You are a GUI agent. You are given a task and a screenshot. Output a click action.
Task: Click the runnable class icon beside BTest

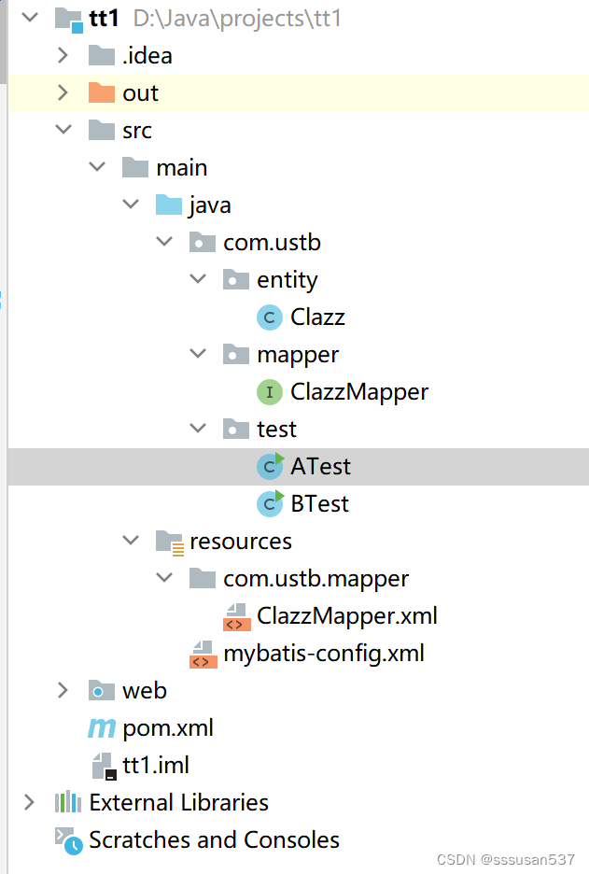coord(269,503)
